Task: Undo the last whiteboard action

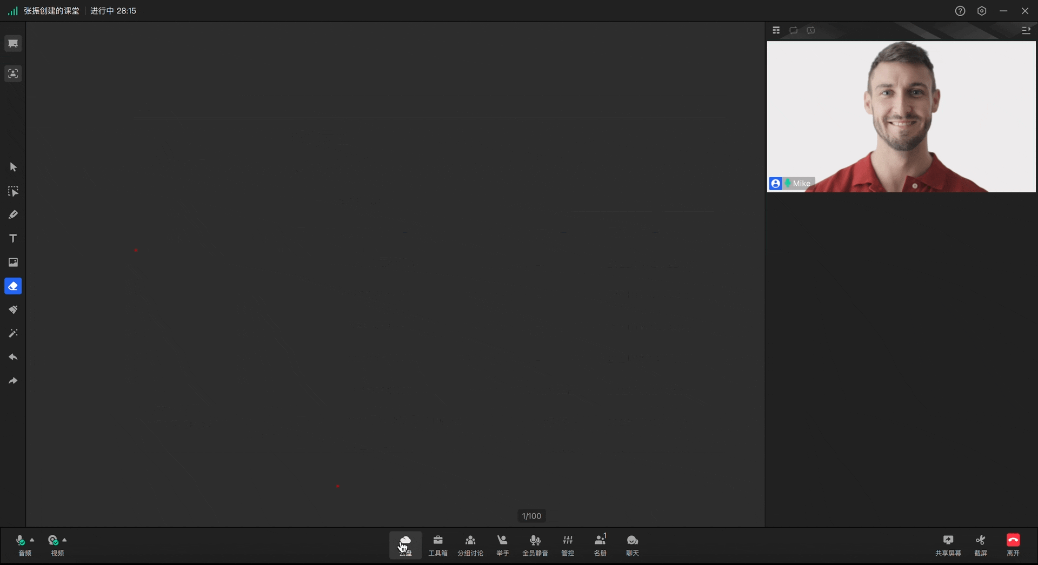Action: 13,358
